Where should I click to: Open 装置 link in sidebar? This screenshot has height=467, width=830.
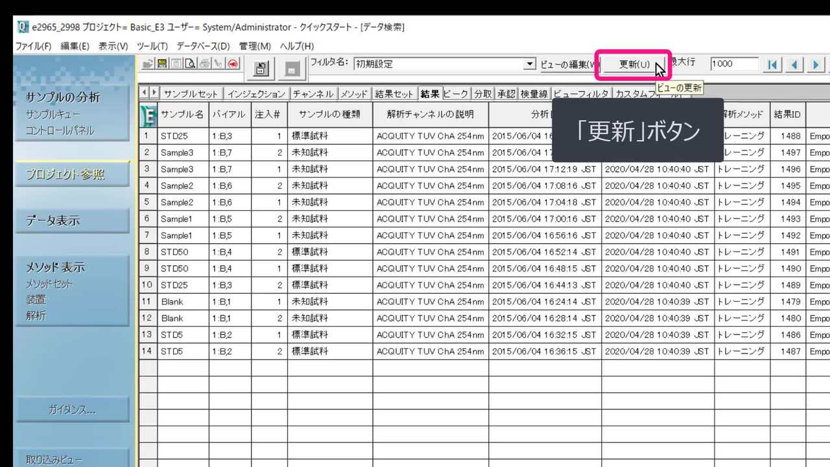coord(36,300)
